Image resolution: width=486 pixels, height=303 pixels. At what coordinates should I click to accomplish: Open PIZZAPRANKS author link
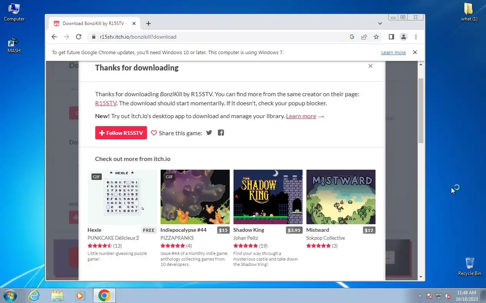tap(177, 238)
